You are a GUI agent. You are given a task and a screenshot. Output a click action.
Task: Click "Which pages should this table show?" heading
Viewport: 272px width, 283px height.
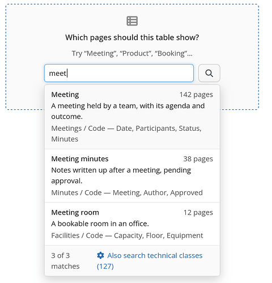pos(132,37)
